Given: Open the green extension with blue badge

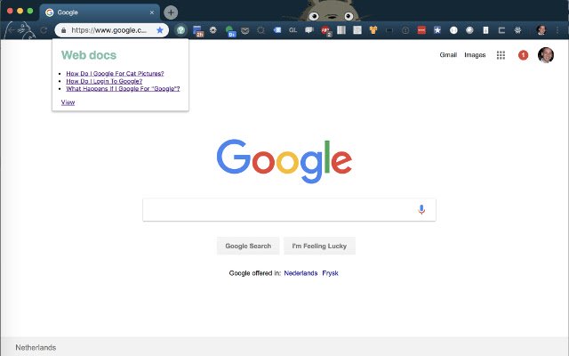Looking at the screenshot, I should [230, 31].
